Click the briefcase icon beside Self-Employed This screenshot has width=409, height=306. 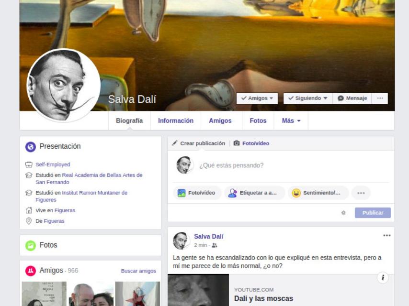click(29, 164)
